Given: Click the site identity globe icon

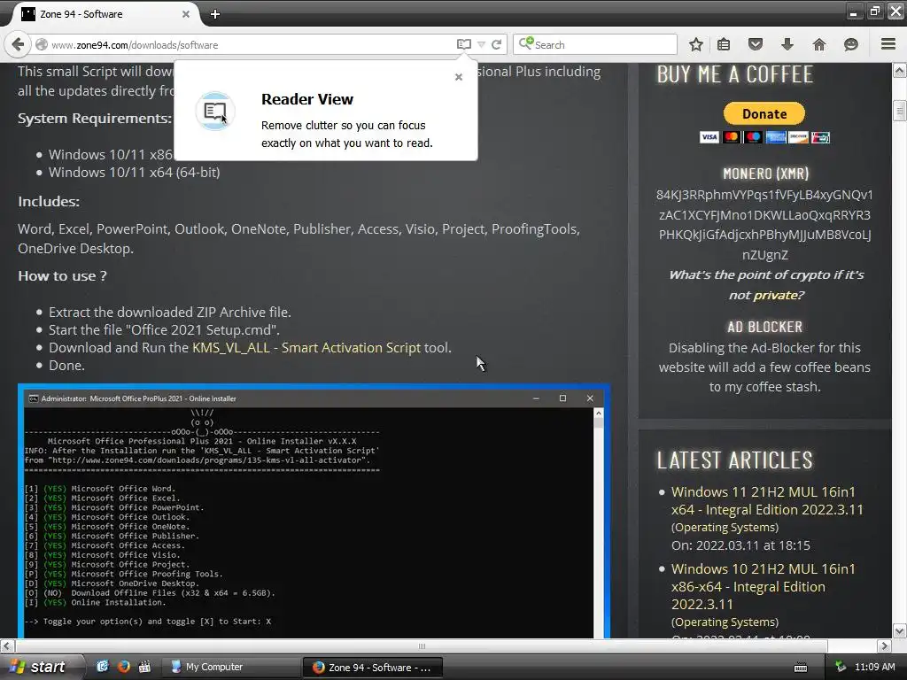Looking at the screenshot, I should click(x=42, y=44).
